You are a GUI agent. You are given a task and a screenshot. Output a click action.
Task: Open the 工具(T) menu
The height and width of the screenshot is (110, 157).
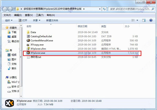coord(40,15)
